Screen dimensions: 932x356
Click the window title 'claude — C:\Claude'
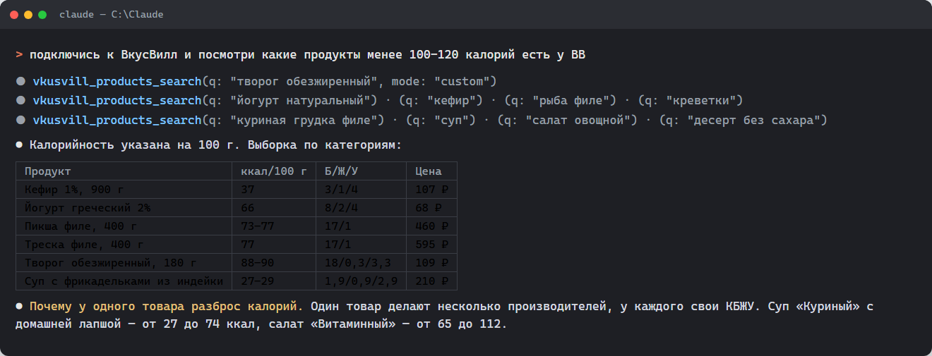coord(111,14)
